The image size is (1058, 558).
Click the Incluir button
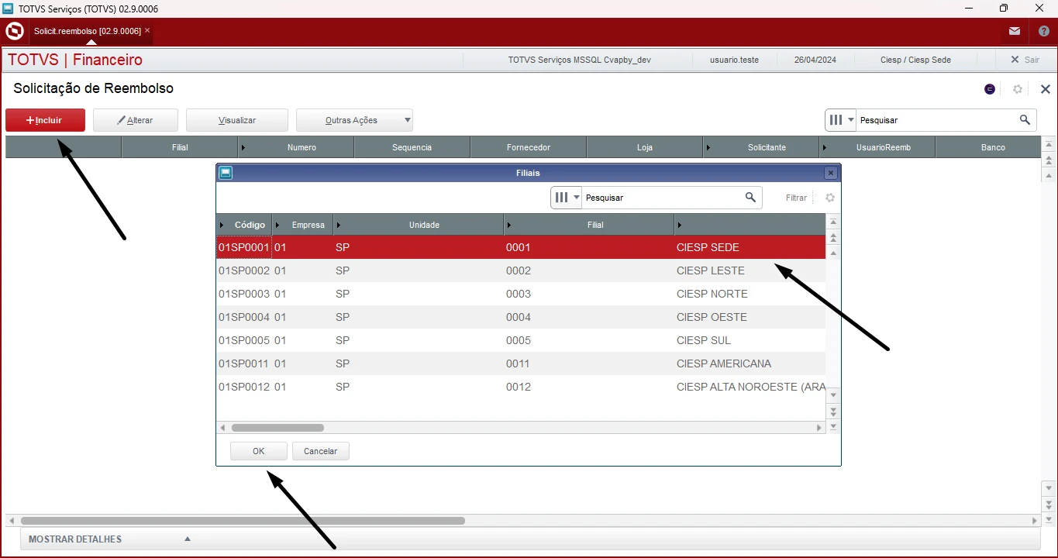45,120
